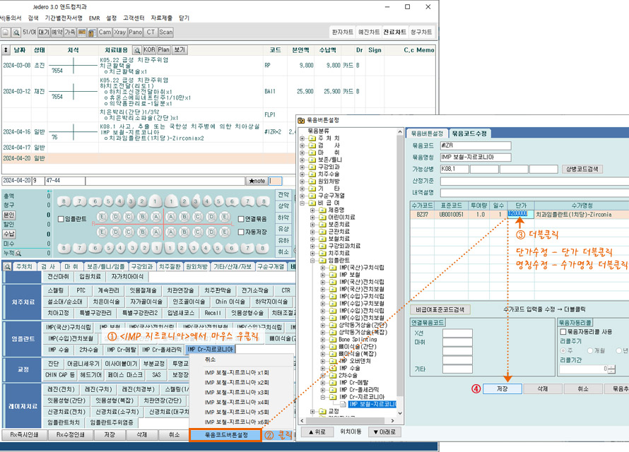Viewport: 629px width, 452px height.
Task: Click magnifier icon next to 치료내용 header
Action: [x=137, y=50]
